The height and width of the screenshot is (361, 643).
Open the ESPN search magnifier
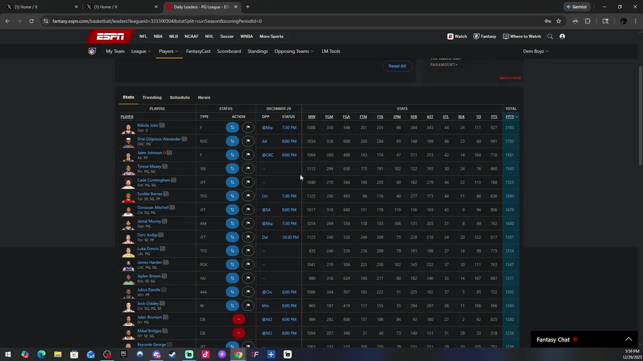550,36
